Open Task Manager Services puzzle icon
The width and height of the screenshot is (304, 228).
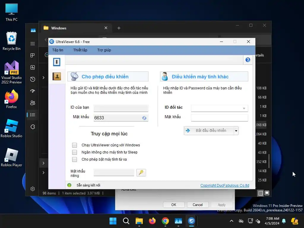click(33, 127)
